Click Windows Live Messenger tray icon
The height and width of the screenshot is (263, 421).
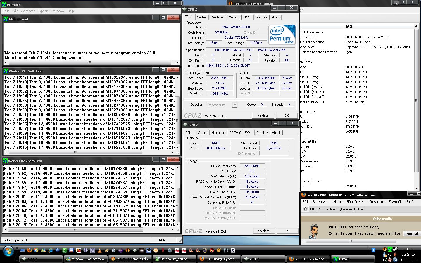pos(385,255)
